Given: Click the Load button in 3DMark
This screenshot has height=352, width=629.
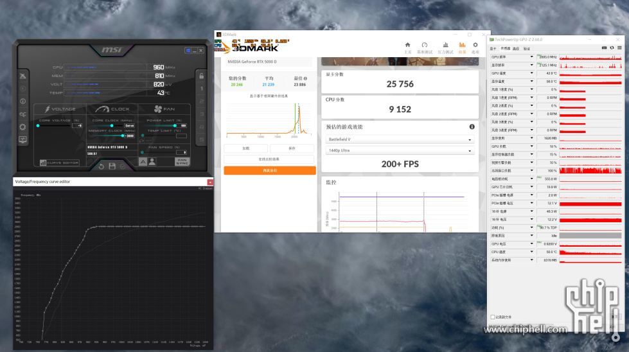Looking at the screenshot, I should click(246, 148).
